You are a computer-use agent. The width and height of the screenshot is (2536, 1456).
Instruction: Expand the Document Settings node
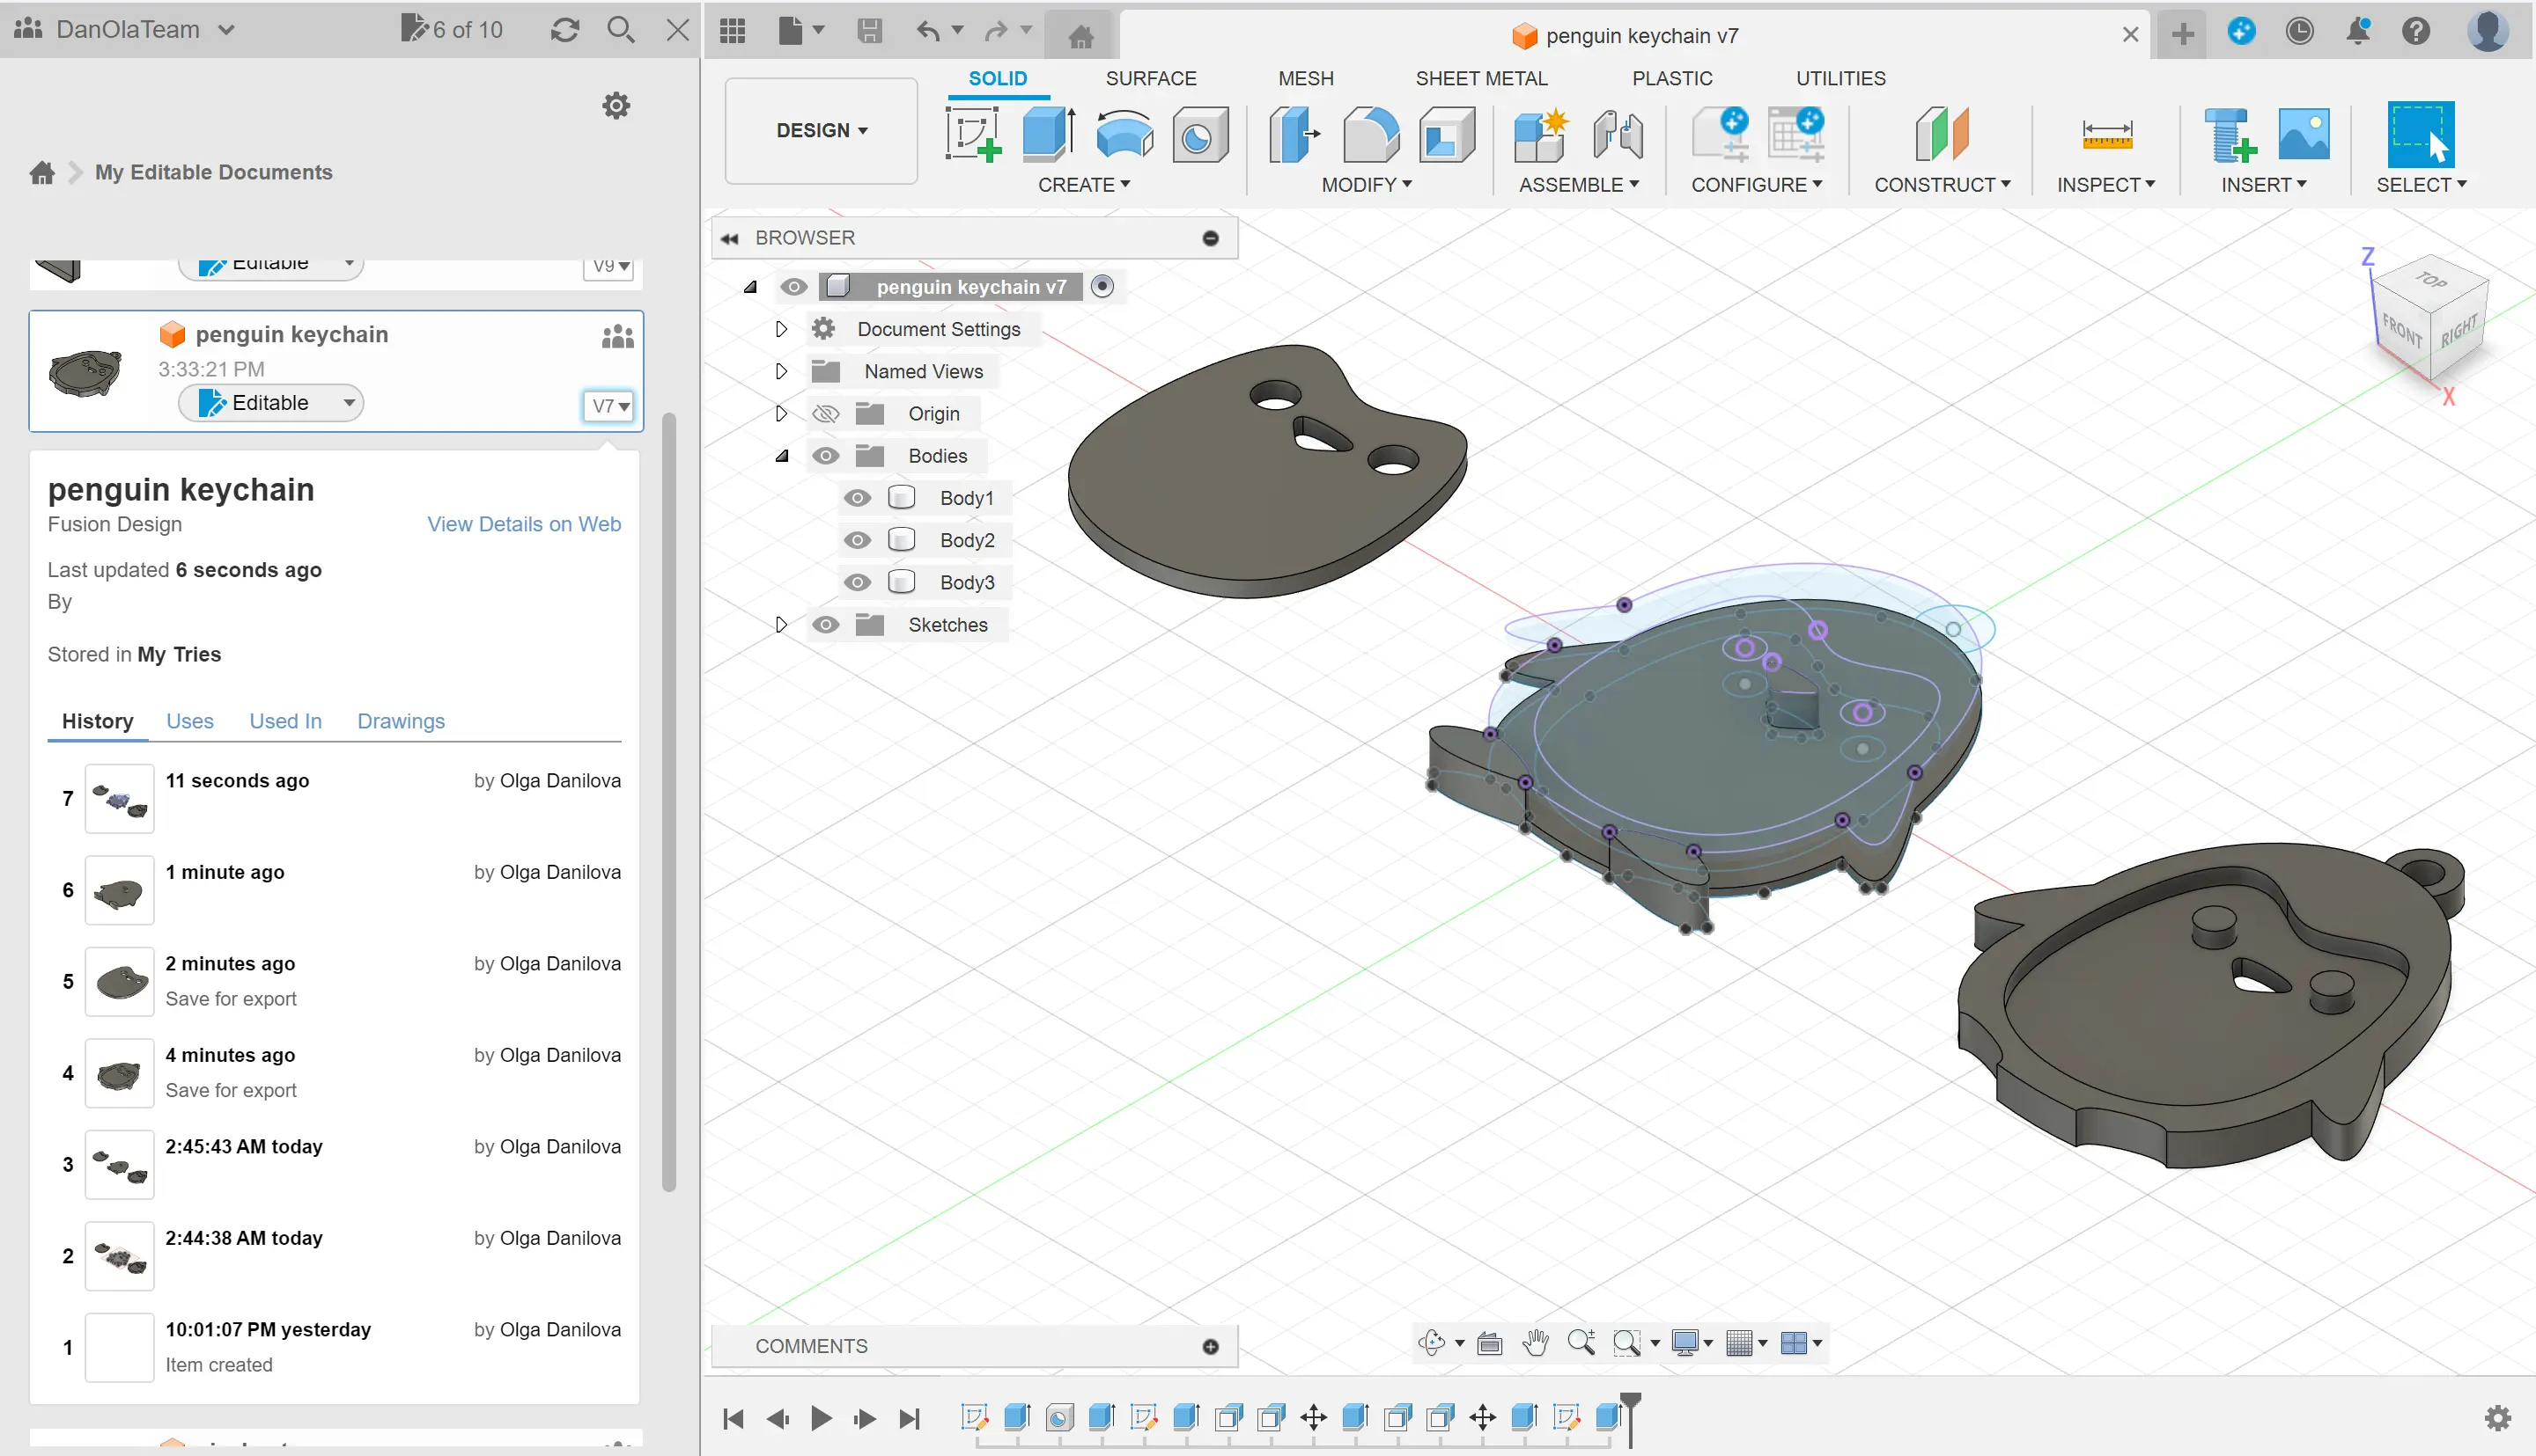(782, 329)
